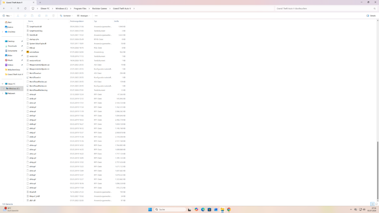Expand the OneDrive tree node
Screen dimensions: 379x213
tap(3, 32)
